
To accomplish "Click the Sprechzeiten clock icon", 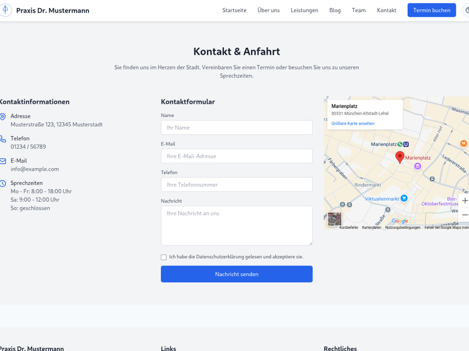I will click(x=3, y=183).
